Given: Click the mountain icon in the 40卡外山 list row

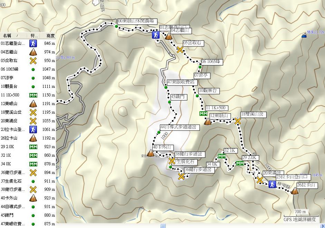Looking at the screenshot, I should (33, 198).
